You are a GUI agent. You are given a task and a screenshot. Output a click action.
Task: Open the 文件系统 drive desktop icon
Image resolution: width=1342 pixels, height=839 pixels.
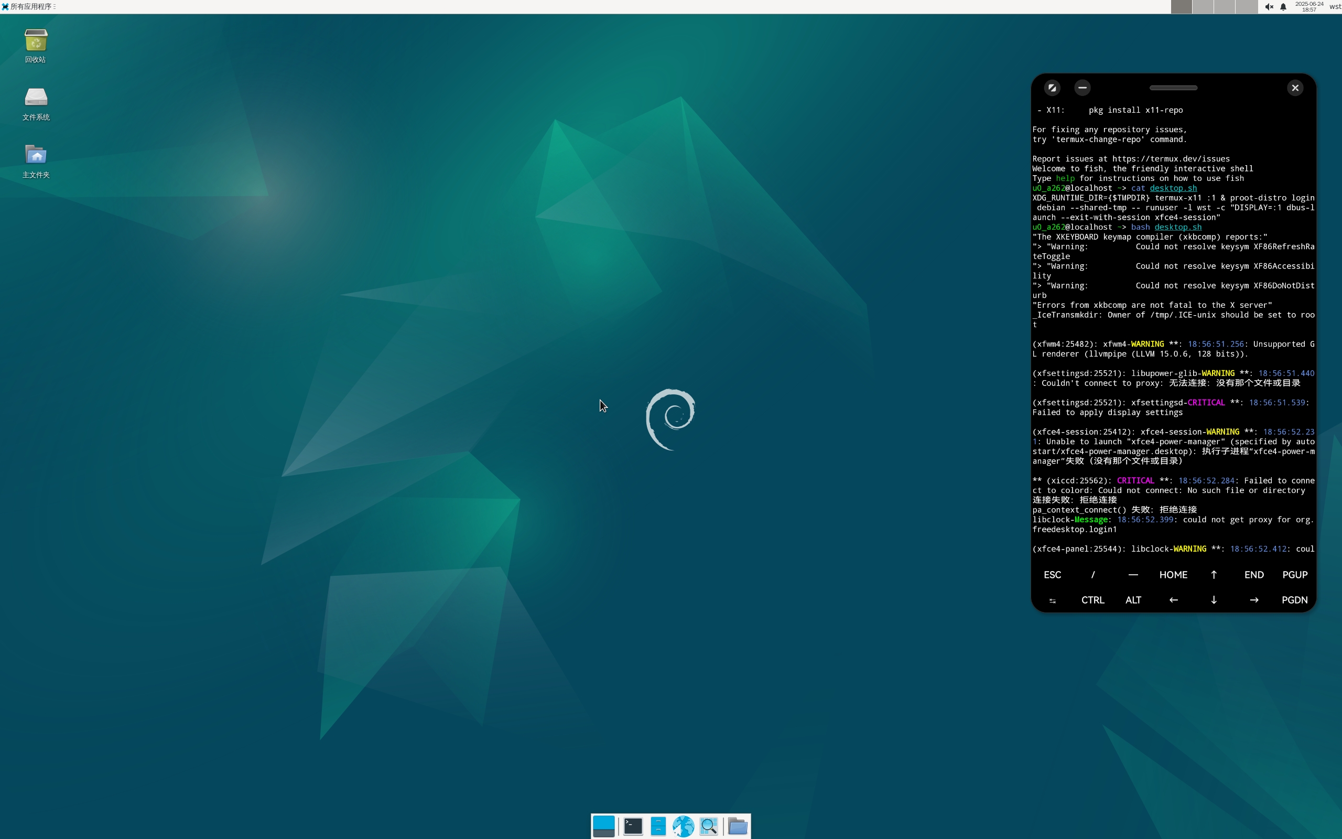pos(36,104)
